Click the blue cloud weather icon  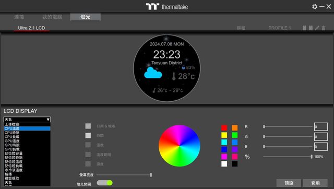pyautogui.click(x=153, y=73)
